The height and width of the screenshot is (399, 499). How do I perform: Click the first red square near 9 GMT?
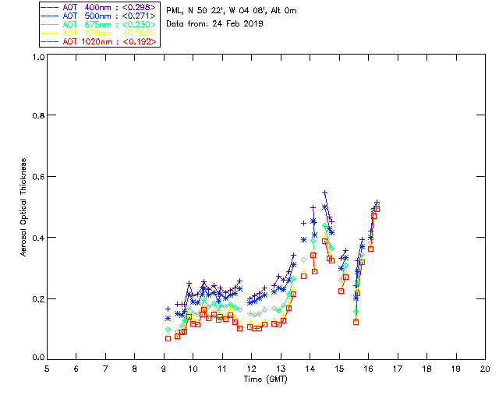168,338
